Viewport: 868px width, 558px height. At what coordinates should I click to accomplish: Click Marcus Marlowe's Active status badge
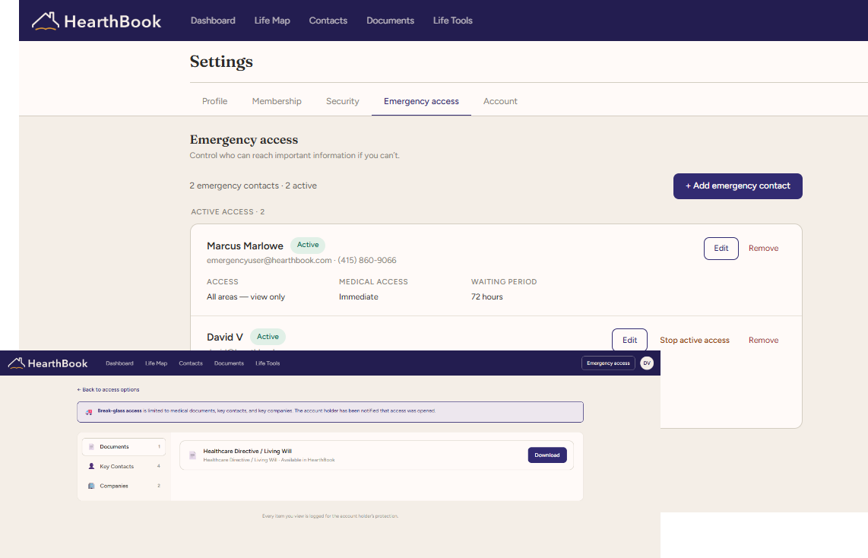click(x=308, y=245)
